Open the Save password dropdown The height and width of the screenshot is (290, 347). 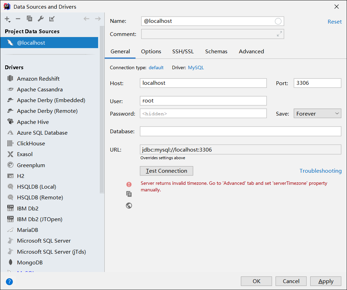coord(317,114)
